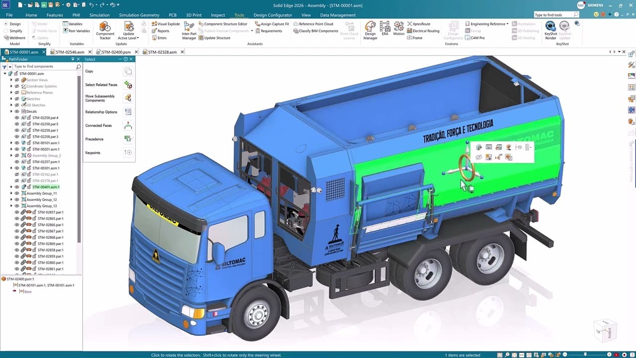The height and width of the screenshot is (358, 636).
Task: Click the Move Subassembly Components icon
Action: tap(128, 98)
